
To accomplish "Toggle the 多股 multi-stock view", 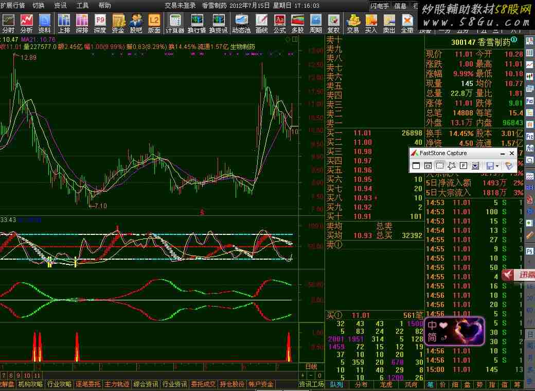I will pyautogui.click(x=297, y=23).
